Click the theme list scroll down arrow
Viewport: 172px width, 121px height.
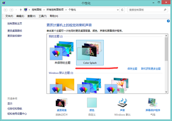point(166,92)
